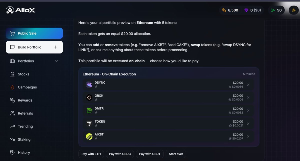300x161 pixels.
Task: Remove DSYNC with its X icon
Action: click(x=248, y=84)
